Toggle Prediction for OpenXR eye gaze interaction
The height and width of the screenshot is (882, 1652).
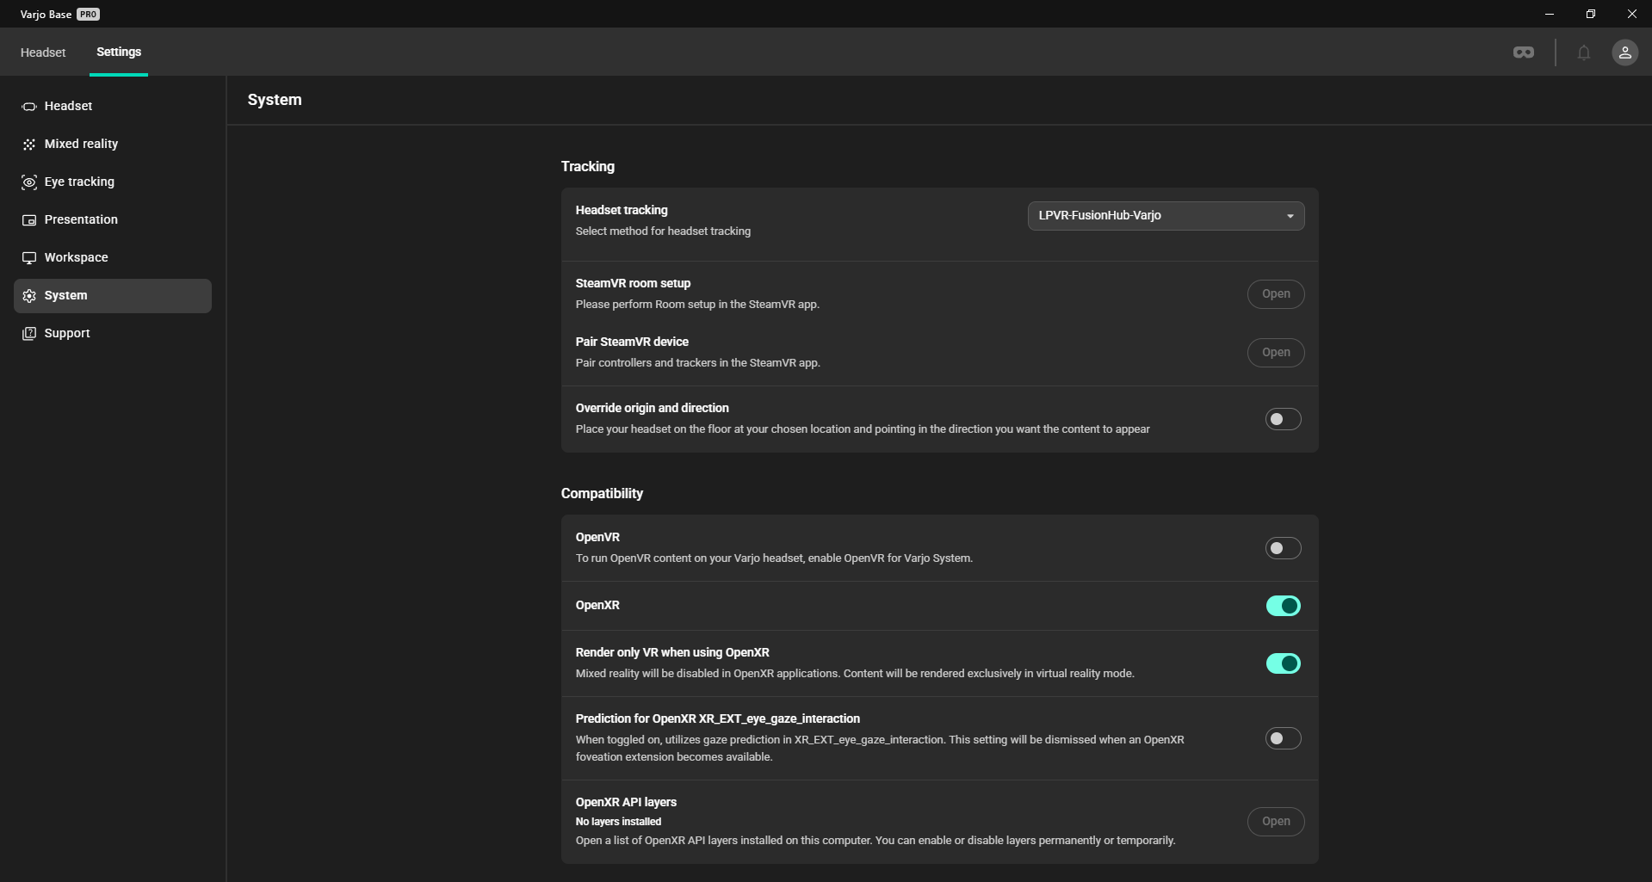(x=1283, y=738)
